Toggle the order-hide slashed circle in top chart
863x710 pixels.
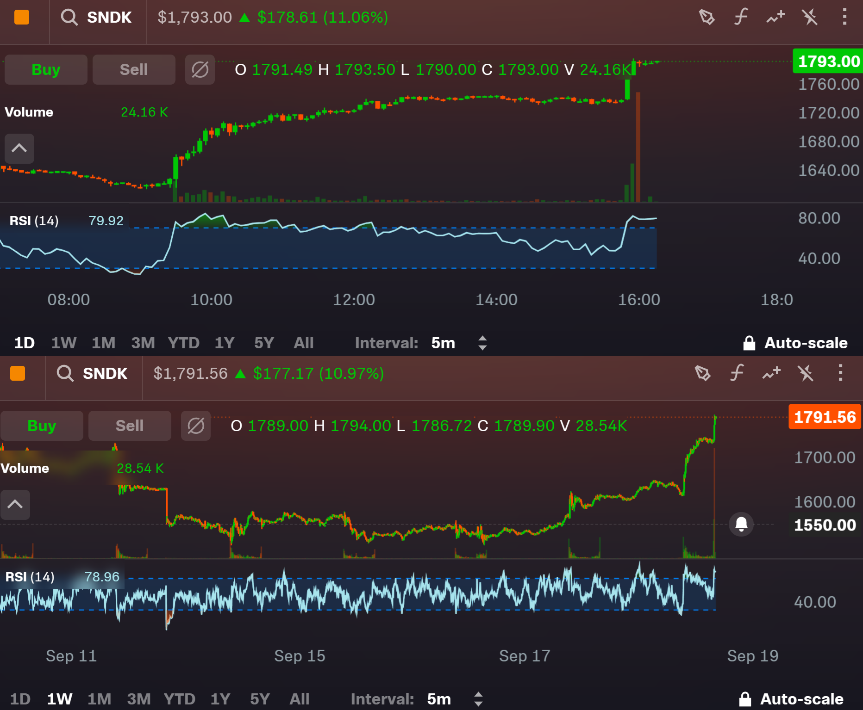(x=200, y=70)
